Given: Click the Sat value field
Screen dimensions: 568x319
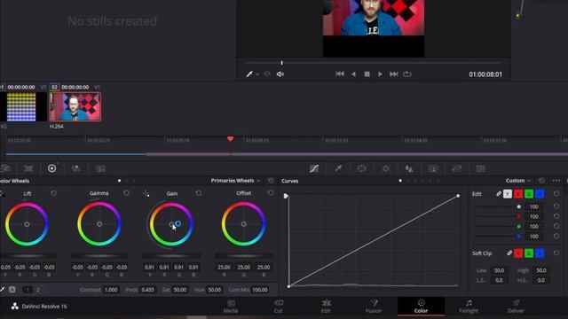Looking at the screenshot, I should coord(179,290).
